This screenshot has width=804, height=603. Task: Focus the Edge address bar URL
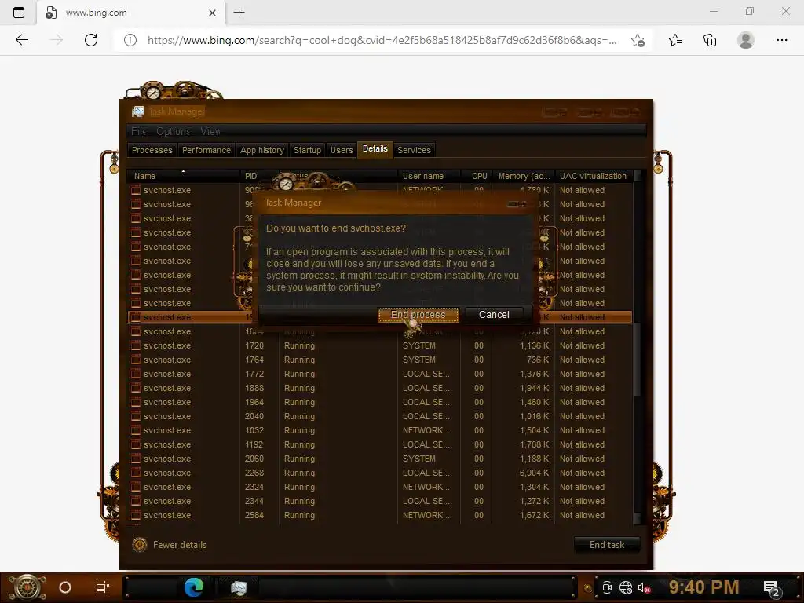(382, 40)
